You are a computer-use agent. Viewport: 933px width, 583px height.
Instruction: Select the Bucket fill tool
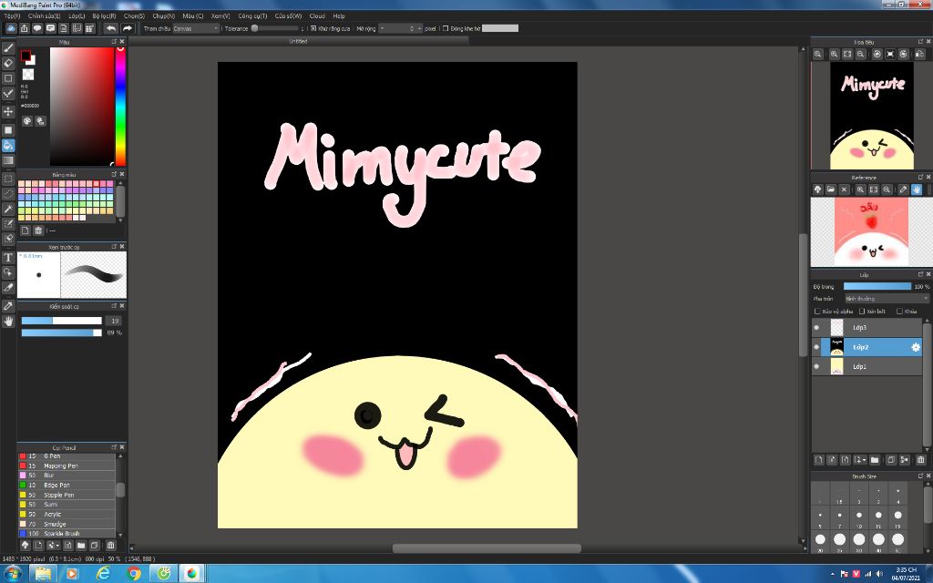[x=8, y=145]
